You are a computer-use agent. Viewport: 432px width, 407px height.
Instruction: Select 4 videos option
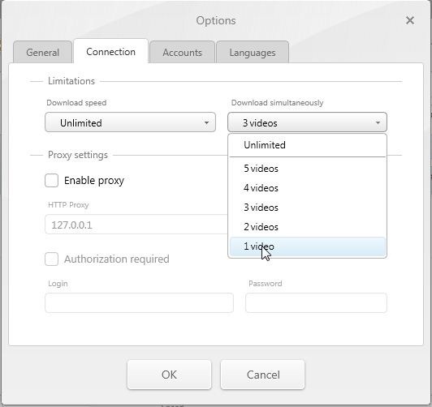pos(307,188)
